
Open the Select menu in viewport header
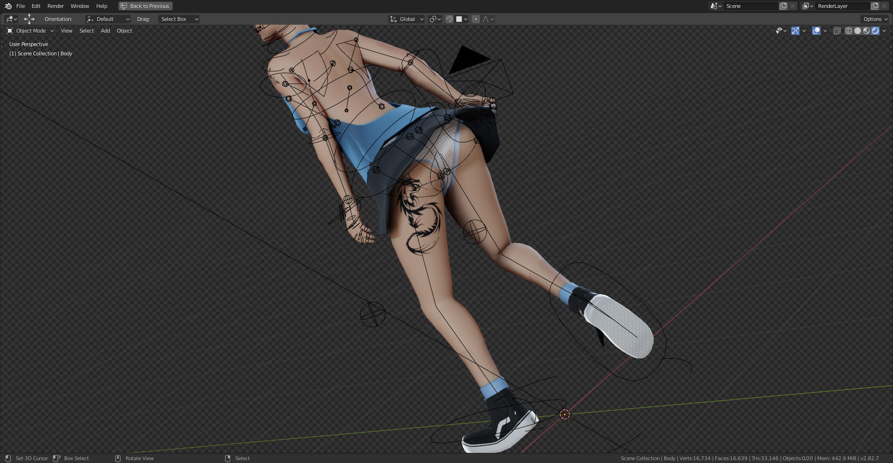(87, 31)
